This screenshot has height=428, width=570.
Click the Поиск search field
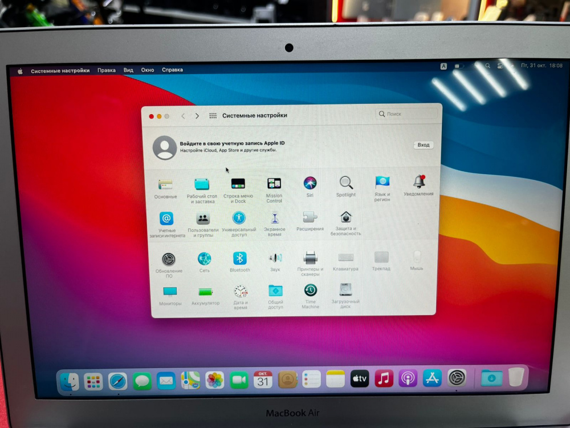click(407, 114)
